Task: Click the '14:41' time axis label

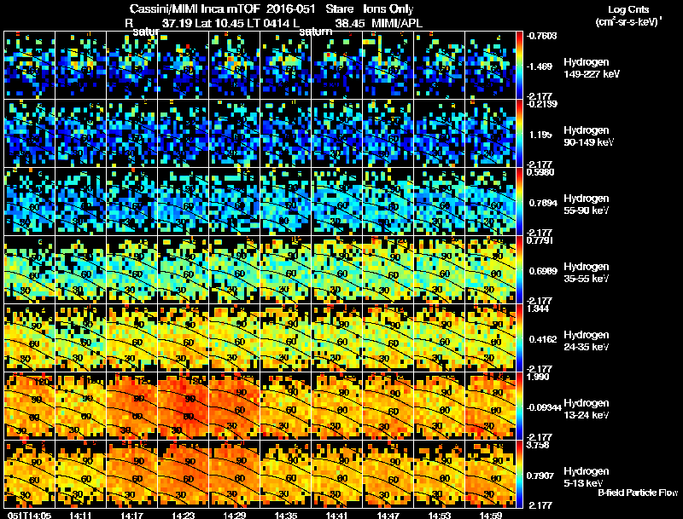Action: click(336, 515)
